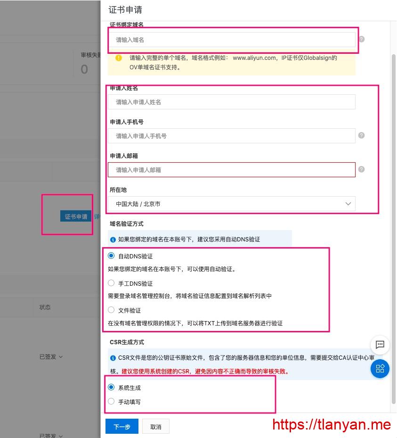This screenshot has height=438, width=397.
Task: Choose 手动填写 for CSR generation
Action: coord(111,402)
